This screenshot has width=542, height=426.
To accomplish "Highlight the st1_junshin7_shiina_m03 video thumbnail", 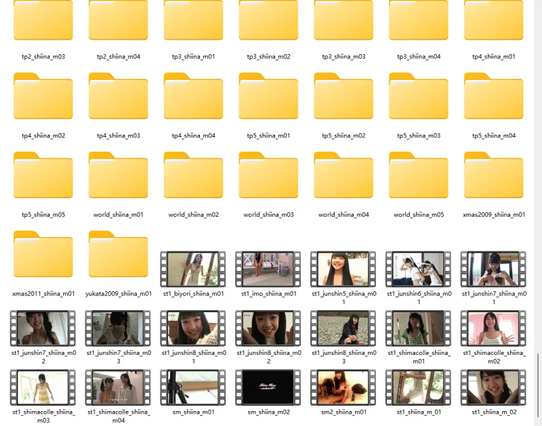I will click(x=118, y=328).
